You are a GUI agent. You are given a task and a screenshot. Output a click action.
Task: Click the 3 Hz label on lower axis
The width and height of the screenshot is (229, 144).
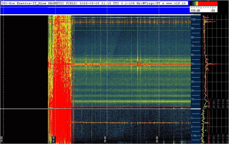(x=192, y=118)
